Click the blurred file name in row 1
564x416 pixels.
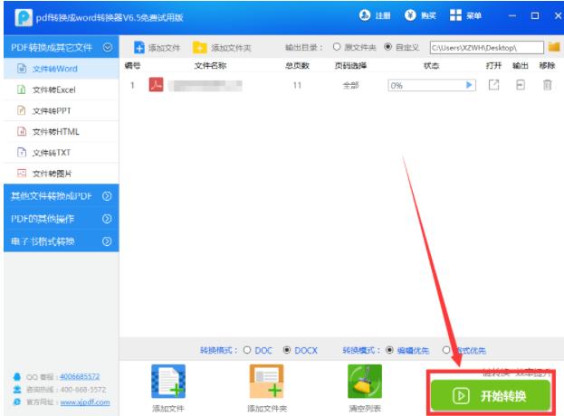(205, 85)
